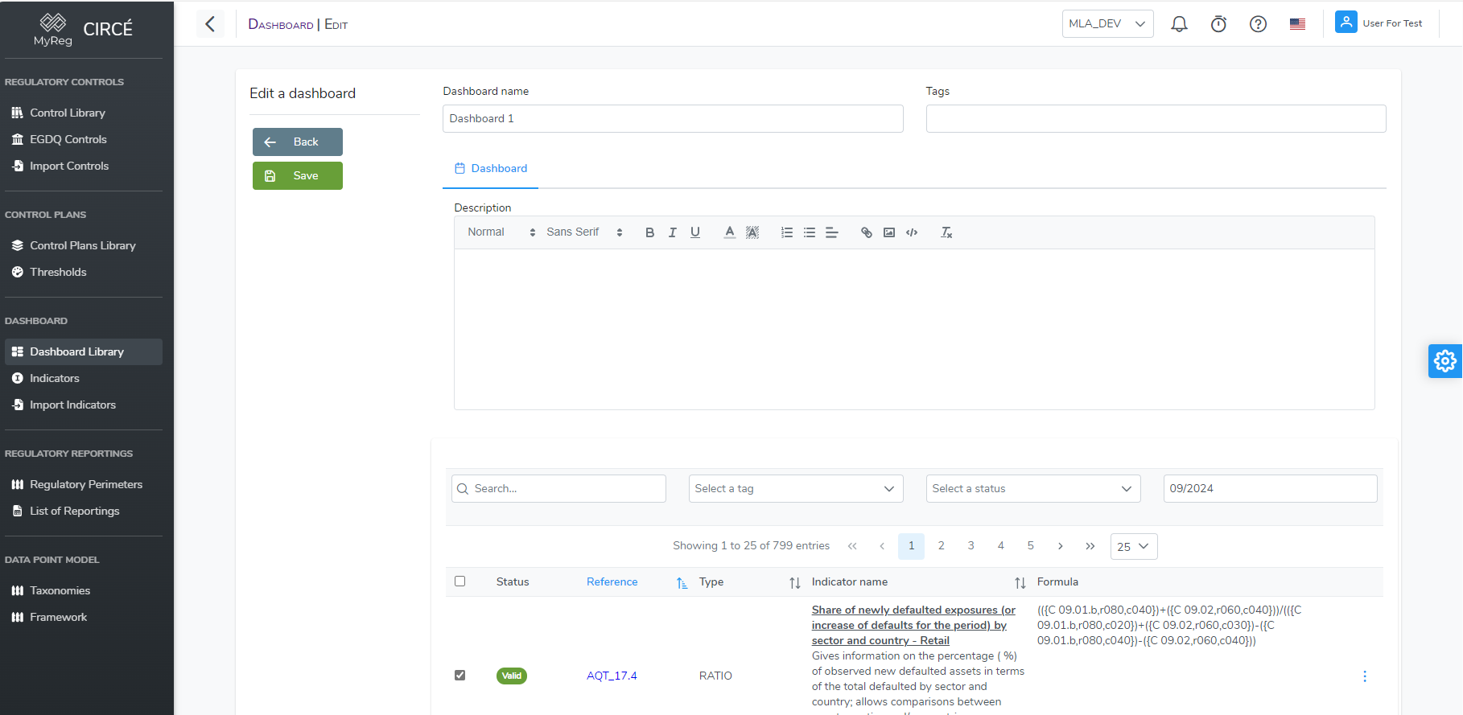Open the Select a status dropdown

click(x=1032, y=489)
